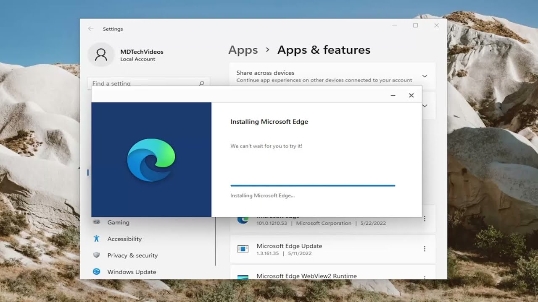Click the Privacy & security shield icon
The image size is (538, 302).
(97, 255)
